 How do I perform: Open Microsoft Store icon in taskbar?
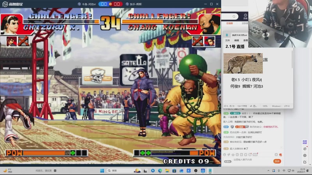174,171
